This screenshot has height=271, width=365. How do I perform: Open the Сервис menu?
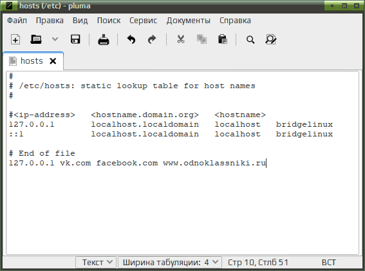coord(143,21)
